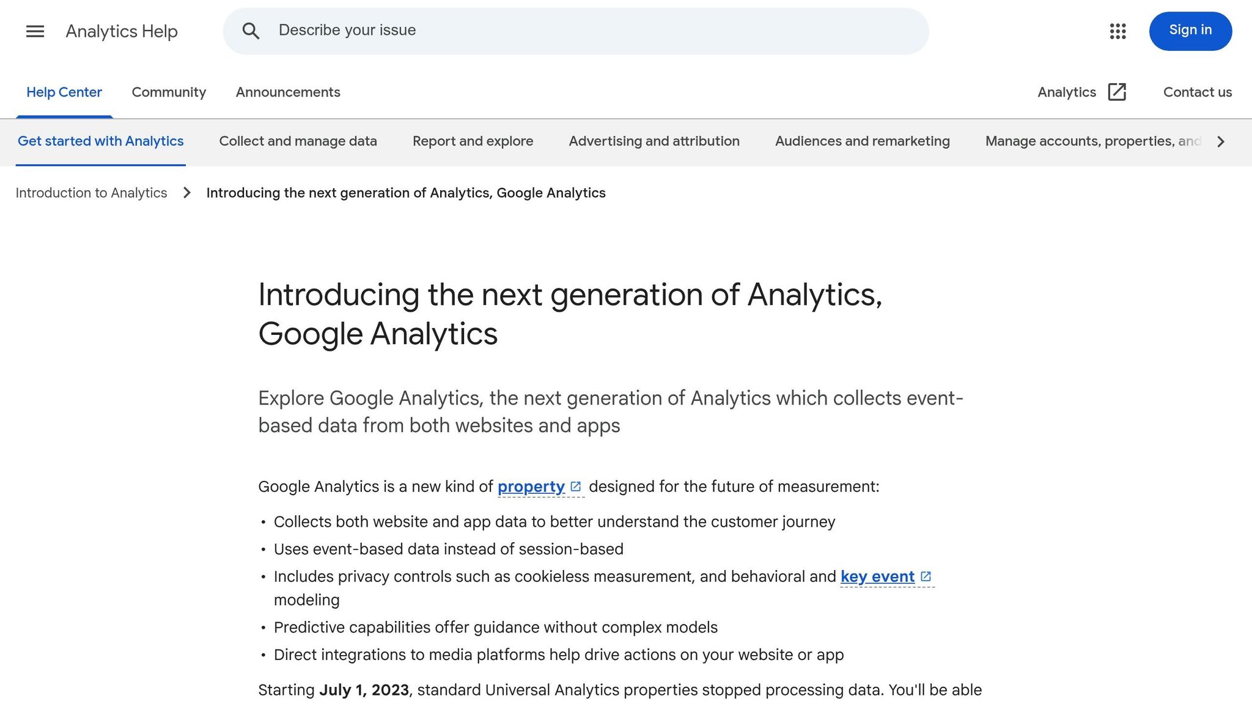The width and height of the screenshot is (1252, 704).
Task: Open the Advertising and attribution category
Action: tap(654, 141)
